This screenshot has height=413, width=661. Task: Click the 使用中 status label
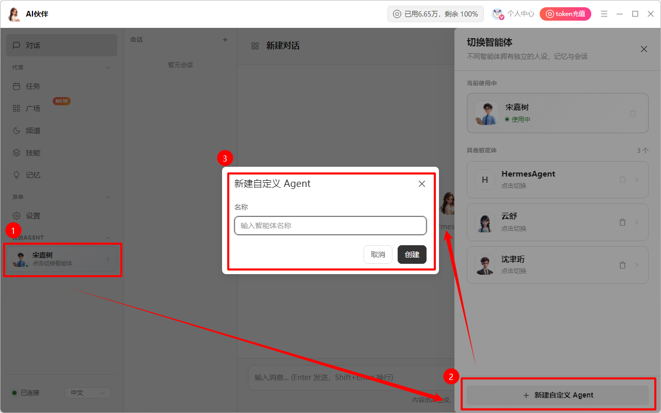517,119
